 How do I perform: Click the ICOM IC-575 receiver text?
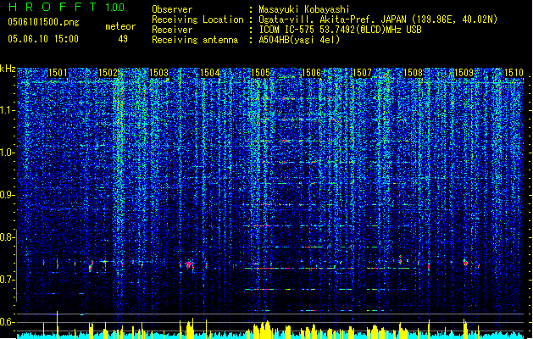(x=340, y=30)
